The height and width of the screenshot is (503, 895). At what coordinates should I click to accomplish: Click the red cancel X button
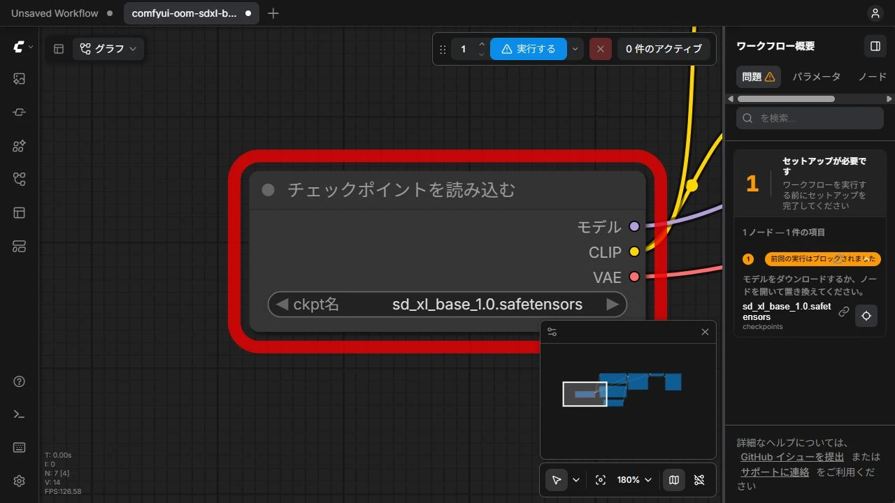click(600, 49)
